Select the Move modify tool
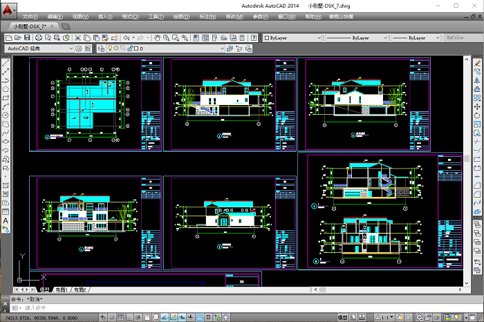484x322 pixels. pos(477,106)
